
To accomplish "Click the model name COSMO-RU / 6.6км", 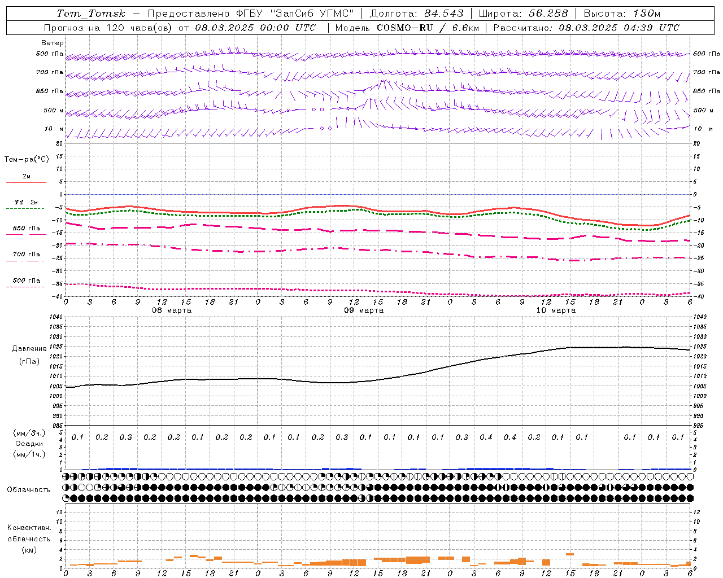I will (428, 28).
